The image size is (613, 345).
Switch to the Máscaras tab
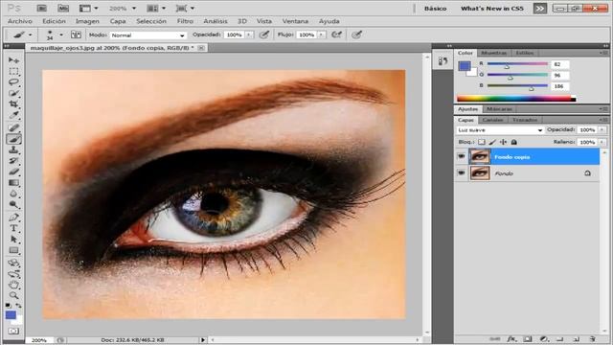(499, 108)
